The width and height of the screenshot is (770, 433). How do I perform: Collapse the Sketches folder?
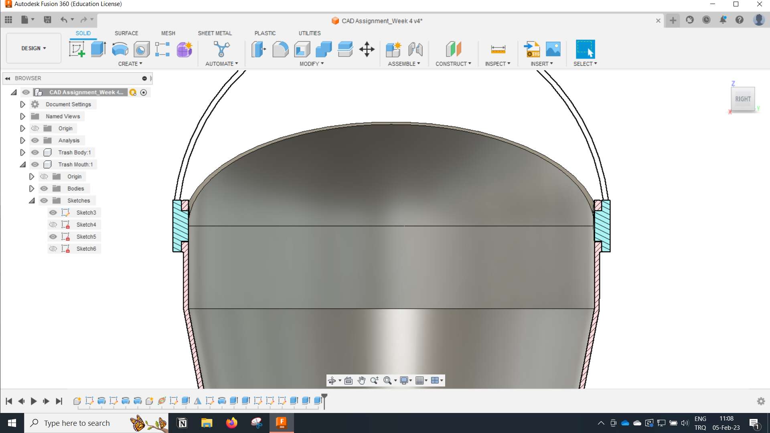[32, 200]
